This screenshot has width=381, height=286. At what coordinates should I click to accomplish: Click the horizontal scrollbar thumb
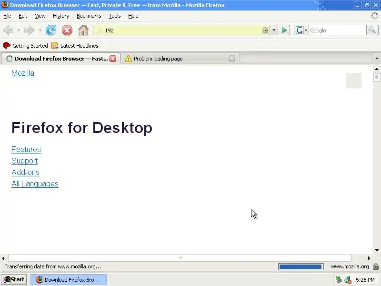point(180,258)
